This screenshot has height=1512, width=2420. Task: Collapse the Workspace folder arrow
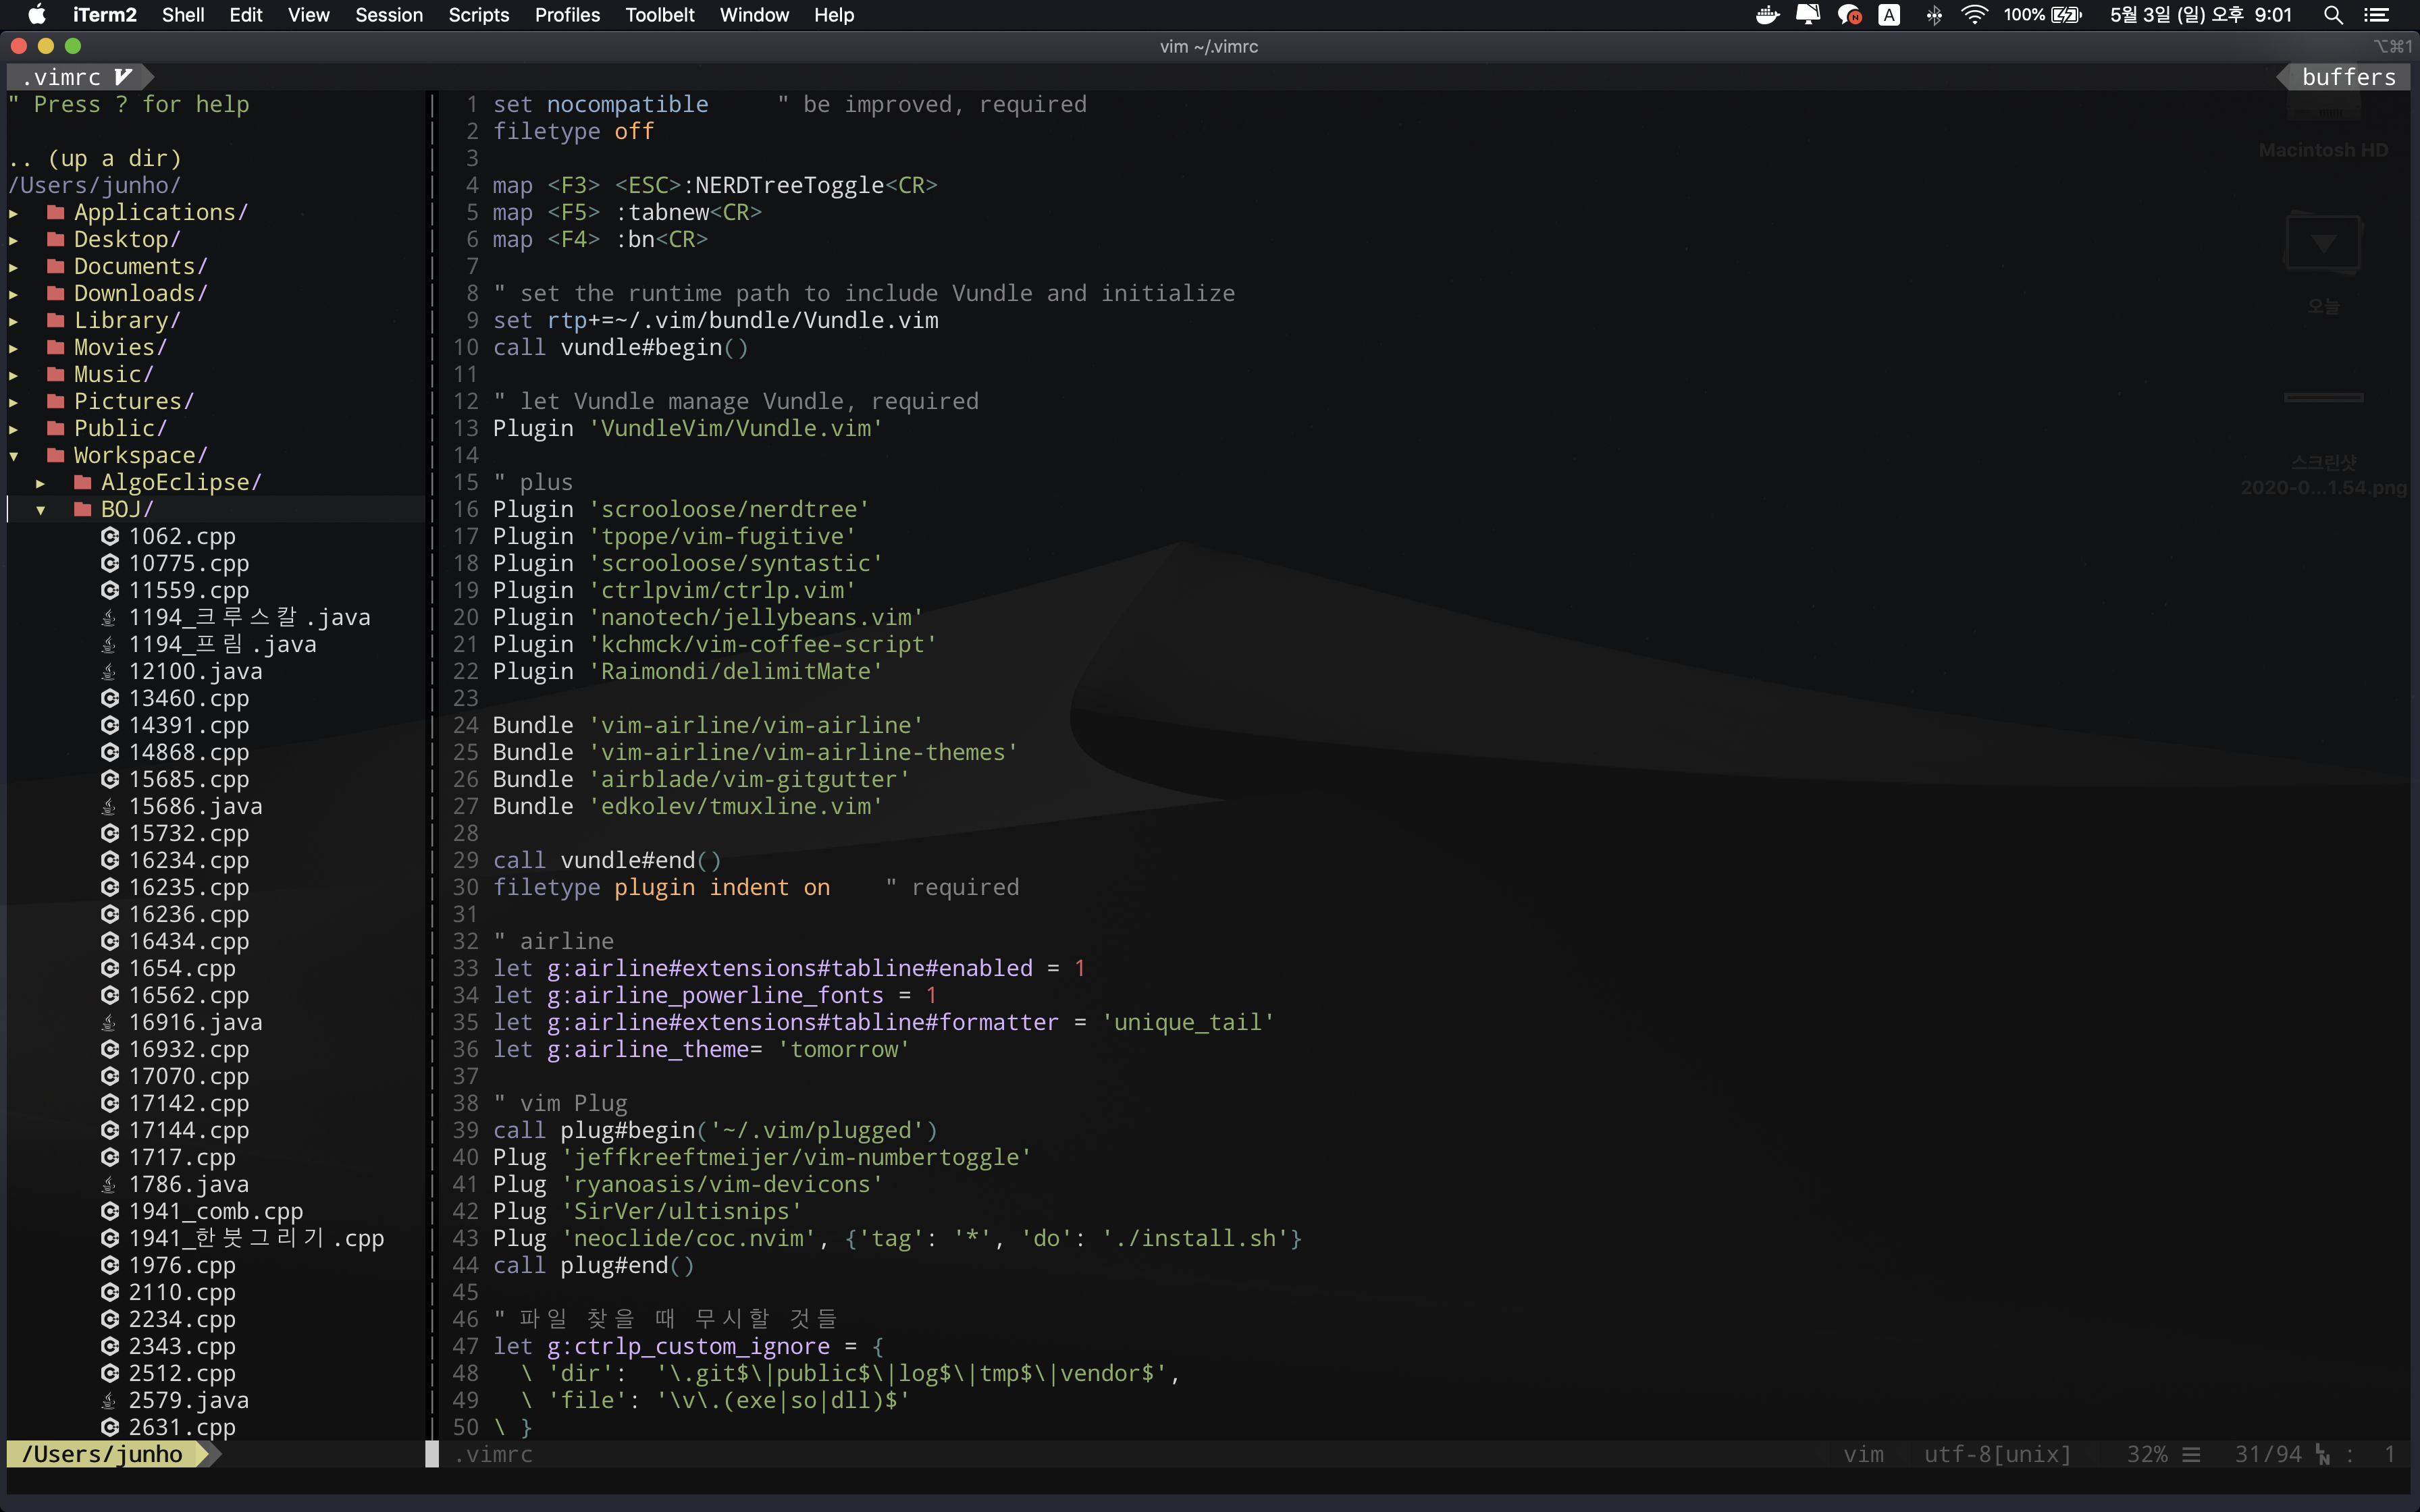point(14,456)
